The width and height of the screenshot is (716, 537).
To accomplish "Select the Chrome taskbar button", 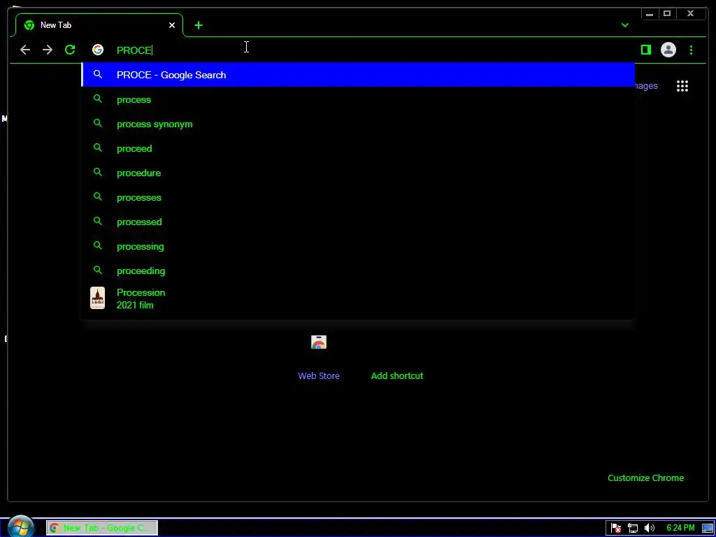I will coord(102,528).
